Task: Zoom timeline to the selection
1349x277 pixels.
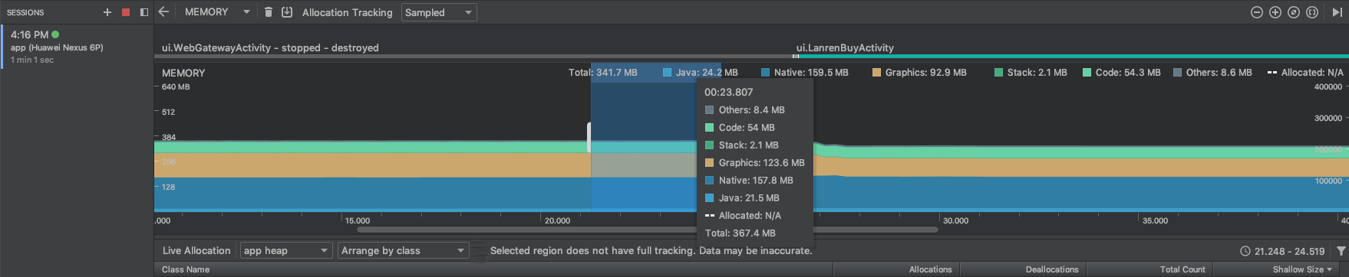Action: tap(1312, 12)
